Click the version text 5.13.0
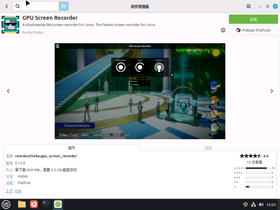Viewport: 280px width, 210px height. coord(20,163)
